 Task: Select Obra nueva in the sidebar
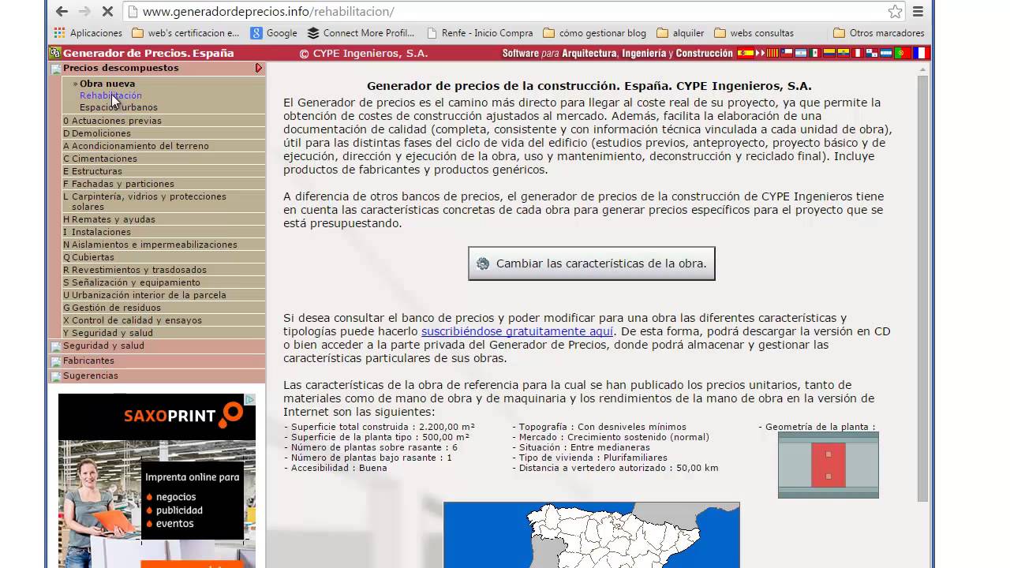tap(107, 83)
